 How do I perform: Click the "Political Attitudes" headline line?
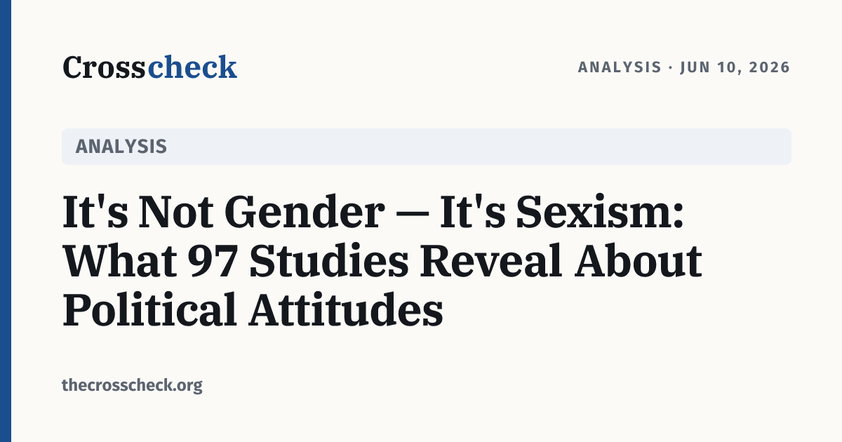[x=253, y=310]
